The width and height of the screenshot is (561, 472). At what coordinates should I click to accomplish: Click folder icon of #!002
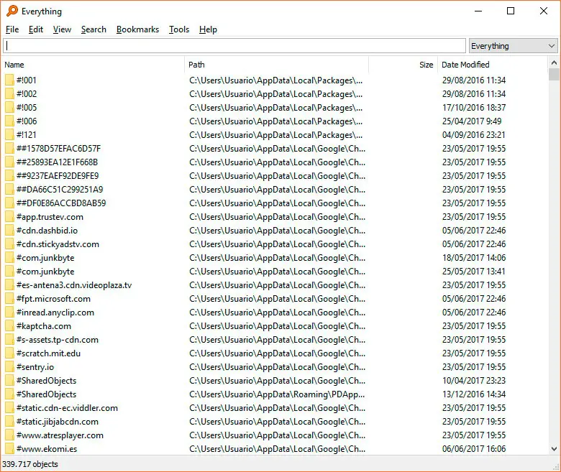click(9, 93)
